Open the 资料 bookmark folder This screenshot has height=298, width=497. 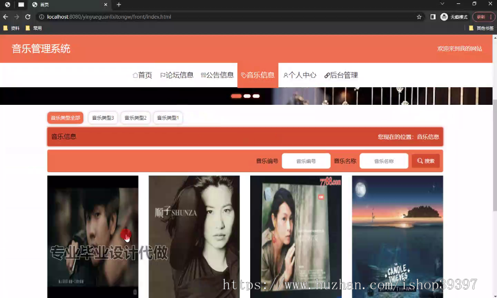(12, 28)
